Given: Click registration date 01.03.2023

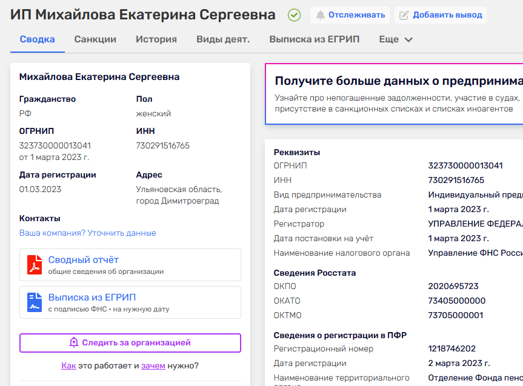Looking at the screenshot, I should tap(40, 189).
